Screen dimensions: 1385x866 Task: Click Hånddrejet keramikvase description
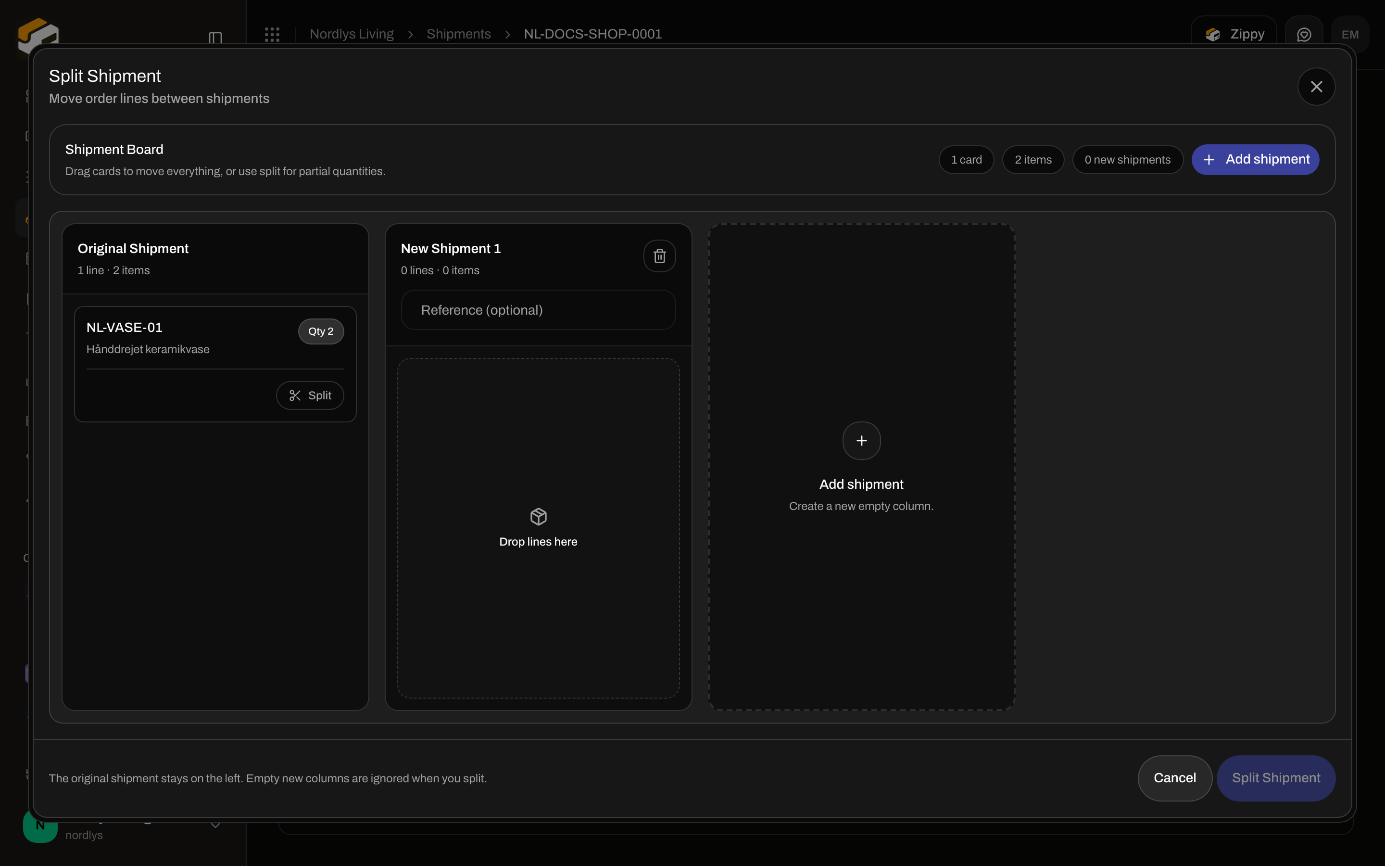(x=148, y=349)
